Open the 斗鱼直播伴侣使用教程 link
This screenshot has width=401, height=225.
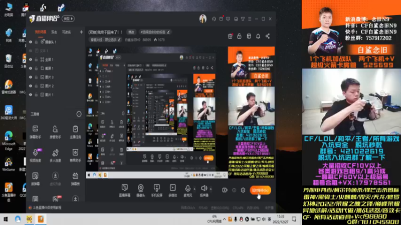pos(47,207)
